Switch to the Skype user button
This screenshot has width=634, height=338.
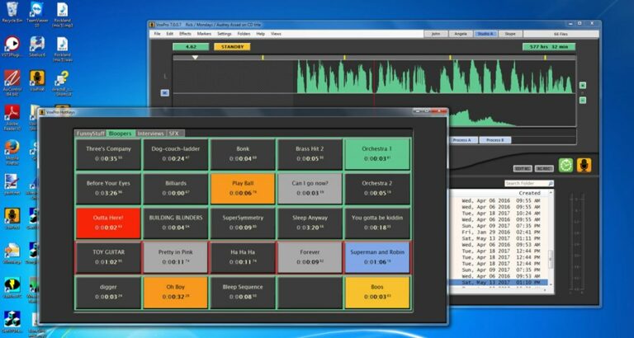(510, 34)
